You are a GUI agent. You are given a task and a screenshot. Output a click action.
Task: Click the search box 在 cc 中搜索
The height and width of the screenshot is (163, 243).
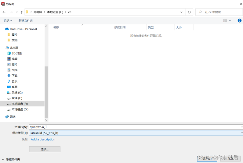219,12
